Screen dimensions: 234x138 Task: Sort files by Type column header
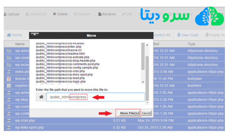point(192,44)
